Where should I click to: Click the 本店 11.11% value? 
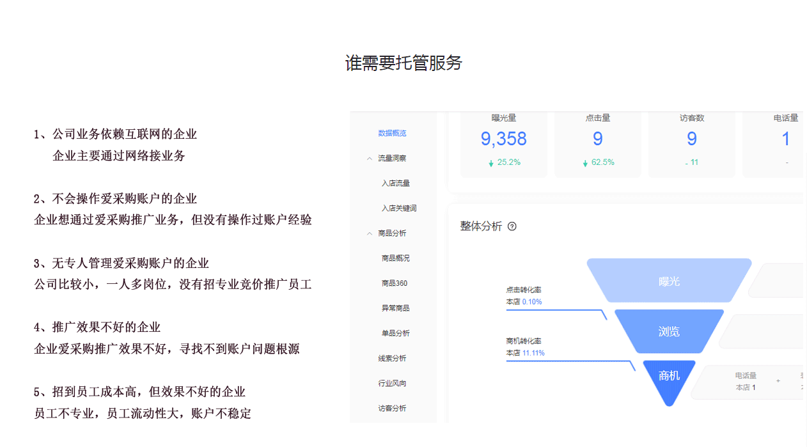click(x=526, y=353)
